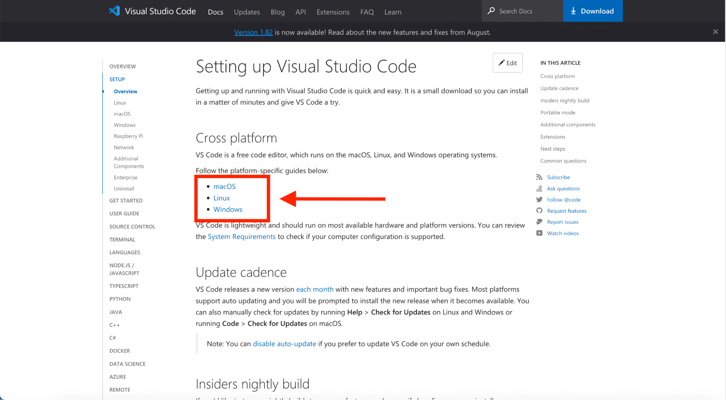The image size is (726, 400).
Task: Click the Follow @code Twitter icon
Action: point(540,199)
